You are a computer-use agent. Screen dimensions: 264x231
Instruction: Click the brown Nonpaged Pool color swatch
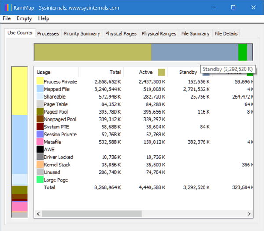[40, 119]
